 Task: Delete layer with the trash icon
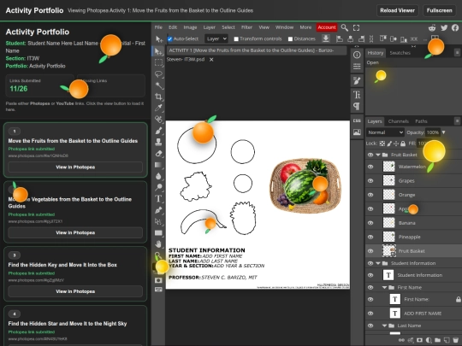[x=456, y=340]
